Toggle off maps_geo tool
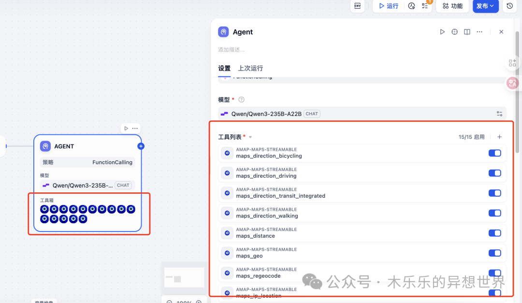This screenshot has width=522, height=303. tap(495, 253)
